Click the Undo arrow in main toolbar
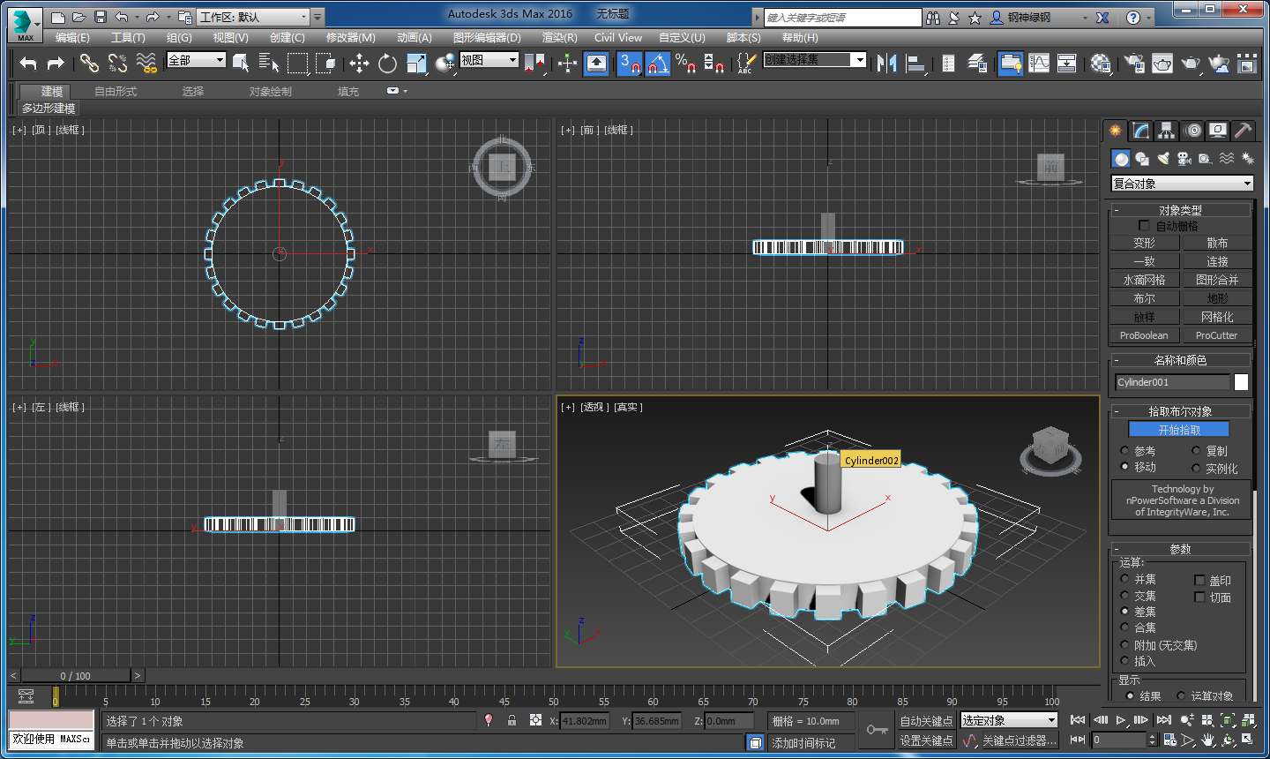The width and height of the screenshot is (1270, 759). point(28,63)
